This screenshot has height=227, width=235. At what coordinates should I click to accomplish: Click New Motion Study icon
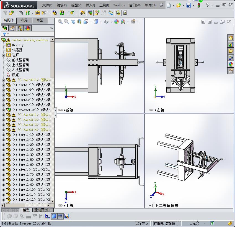point(82,13)
